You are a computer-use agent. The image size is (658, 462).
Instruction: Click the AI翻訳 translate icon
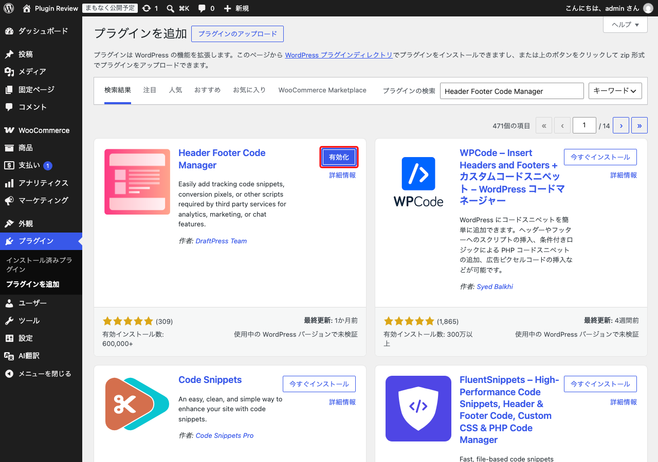pos(9,356)
